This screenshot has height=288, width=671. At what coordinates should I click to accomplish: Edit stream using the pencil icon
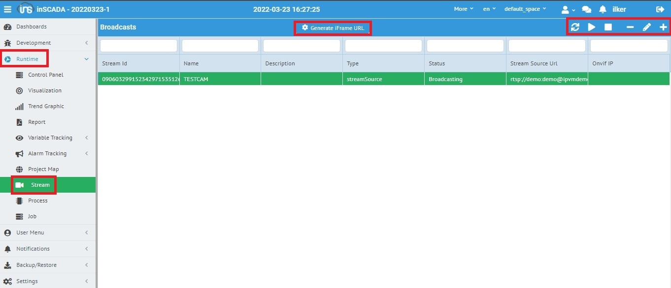tap(647, 27)
